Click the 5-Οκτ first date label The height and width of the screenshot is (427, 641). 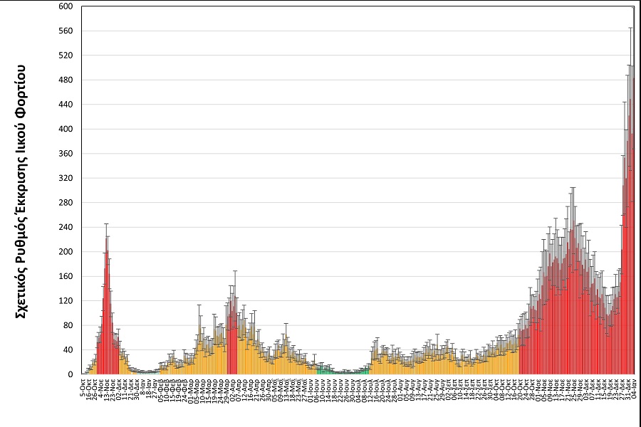83,386
